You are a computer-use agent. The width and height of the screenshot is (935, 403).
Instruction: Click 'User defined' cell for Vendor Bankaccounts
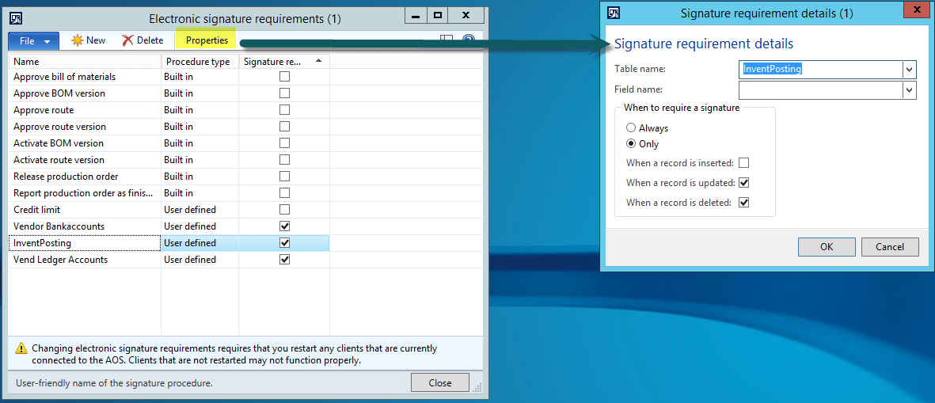pyautogui.click(x=200, y=227)
